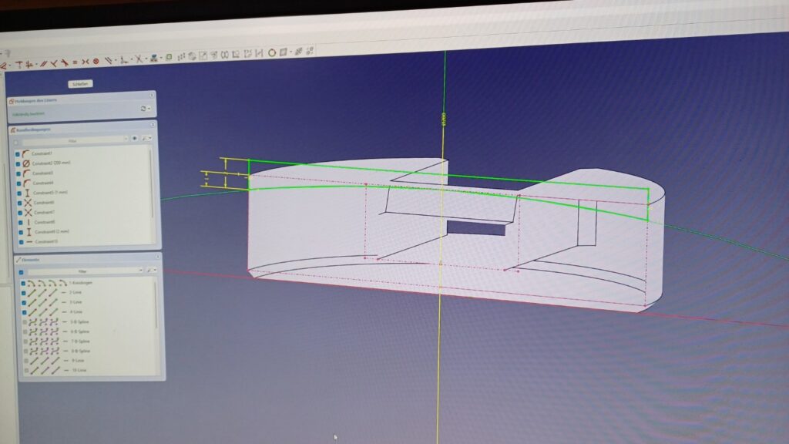
Task: Open the constraints panel settings button
Action: [145, 140]
